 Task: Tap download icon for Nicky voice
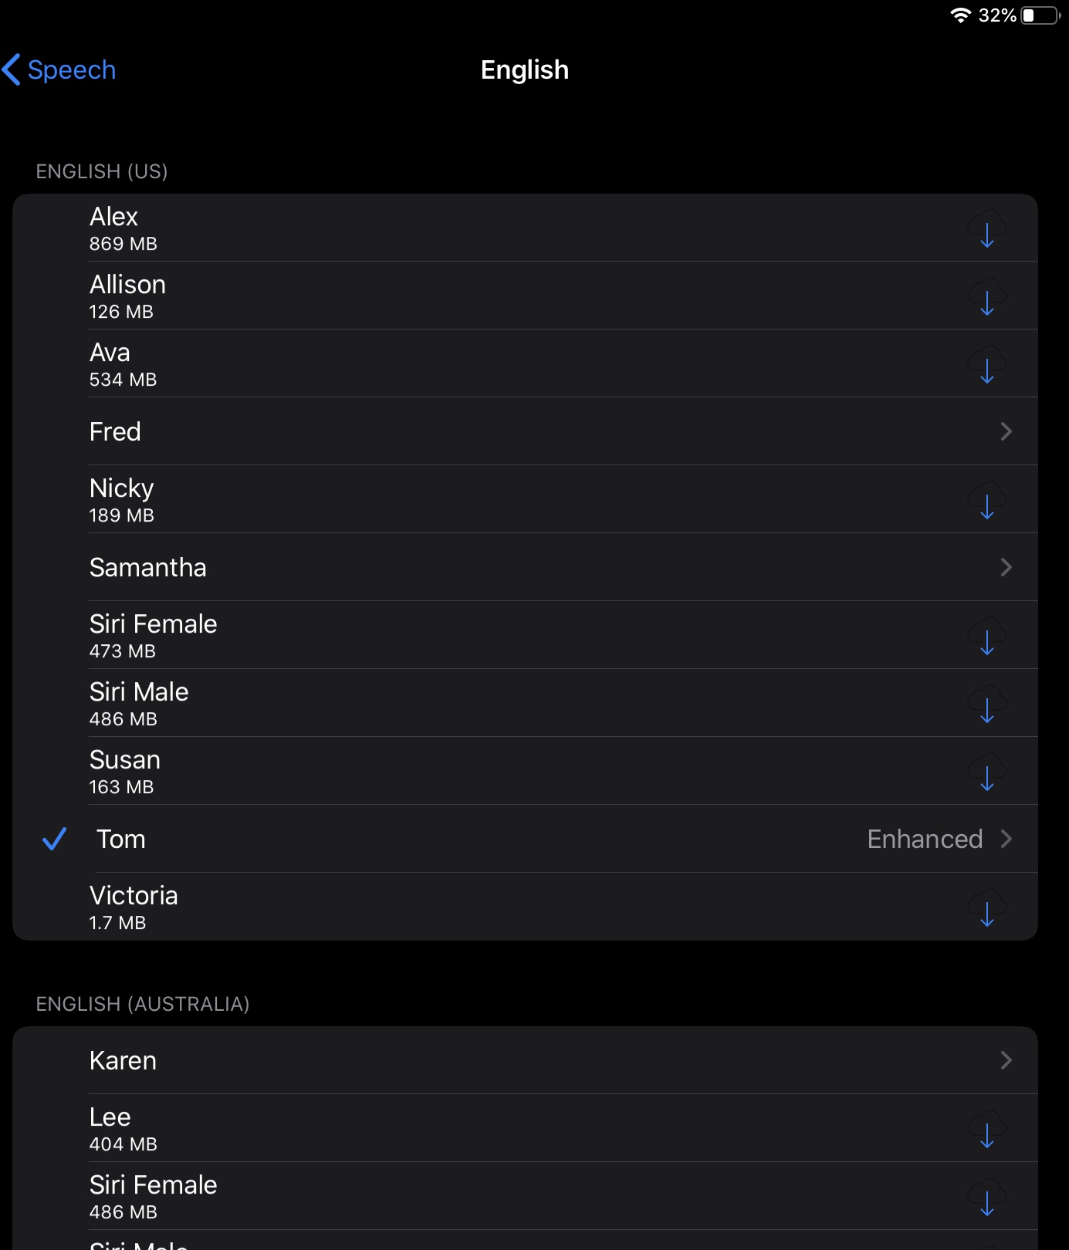coord(986,501)
